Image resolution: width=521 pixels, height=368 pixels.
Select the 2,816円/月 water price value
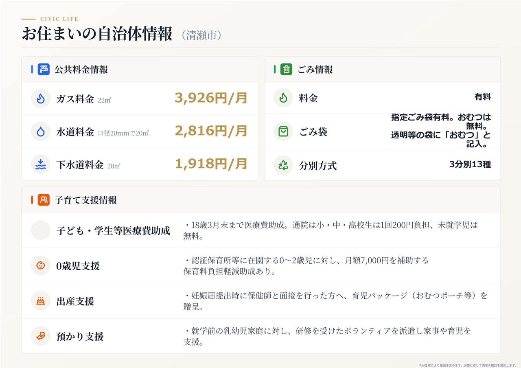point(211,131)
